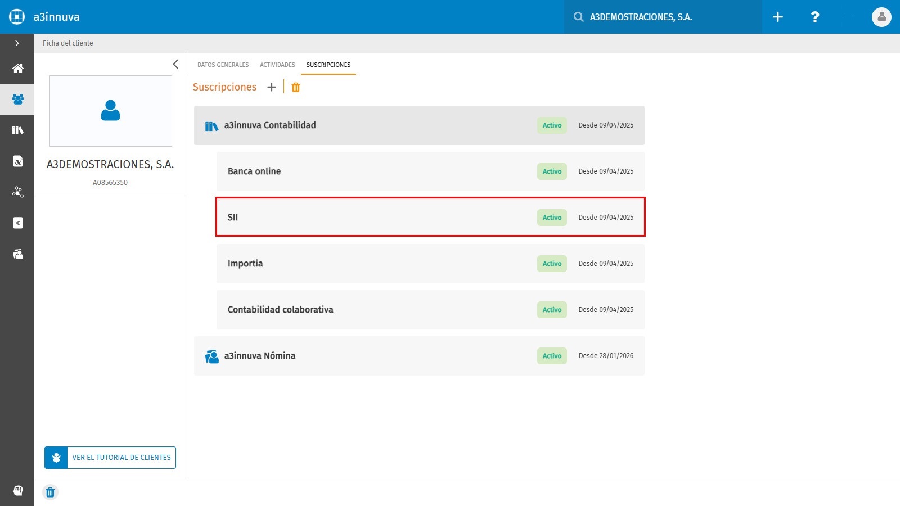Expand the left sidebar with chevron
Image resolution: width=900 pixels, height=506 pixels.
(17, 43)
